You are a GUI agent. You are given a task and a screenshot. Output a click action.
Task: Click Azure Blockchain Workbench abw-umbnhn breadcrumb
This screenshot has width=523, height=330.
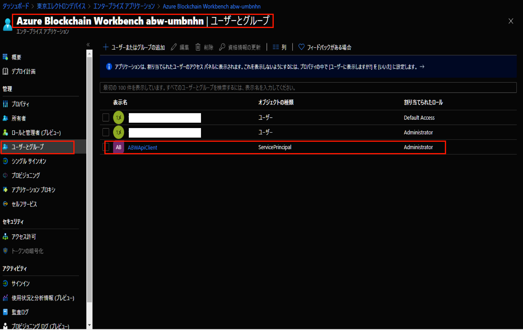point(212,6)
